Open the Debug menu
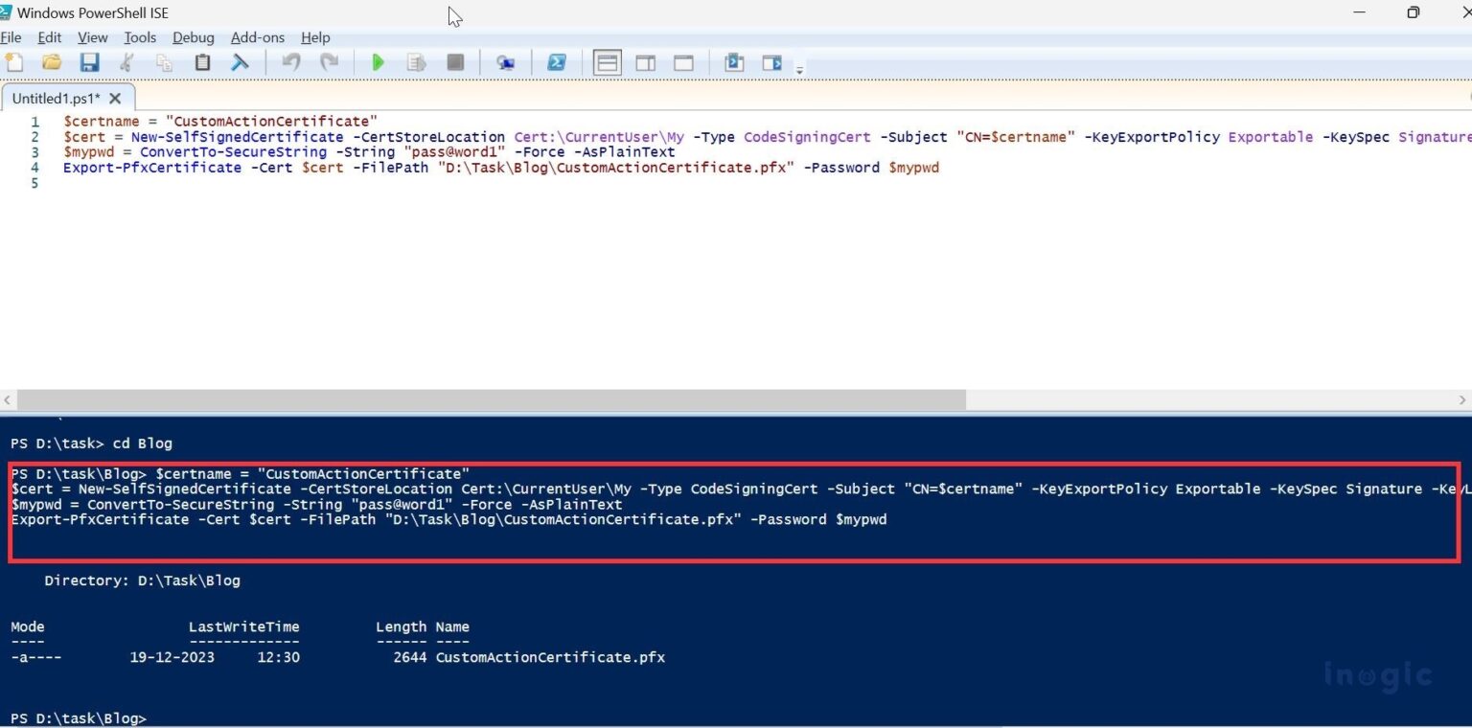Screen dimensions: 1472x728 194,37
